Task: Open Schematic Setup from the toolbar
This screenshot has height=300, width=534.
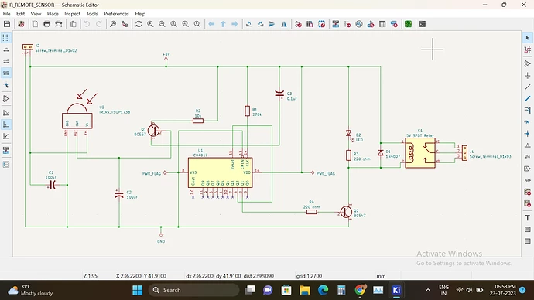Action: (21, 24)
